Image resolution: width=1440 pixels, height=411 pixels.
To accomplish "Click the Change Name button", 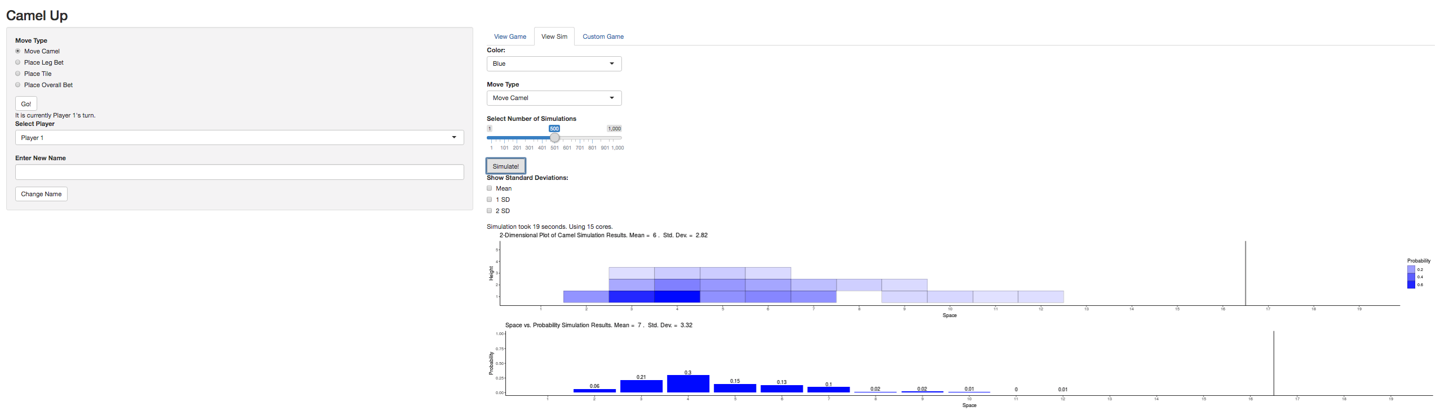I will [41, 194].
